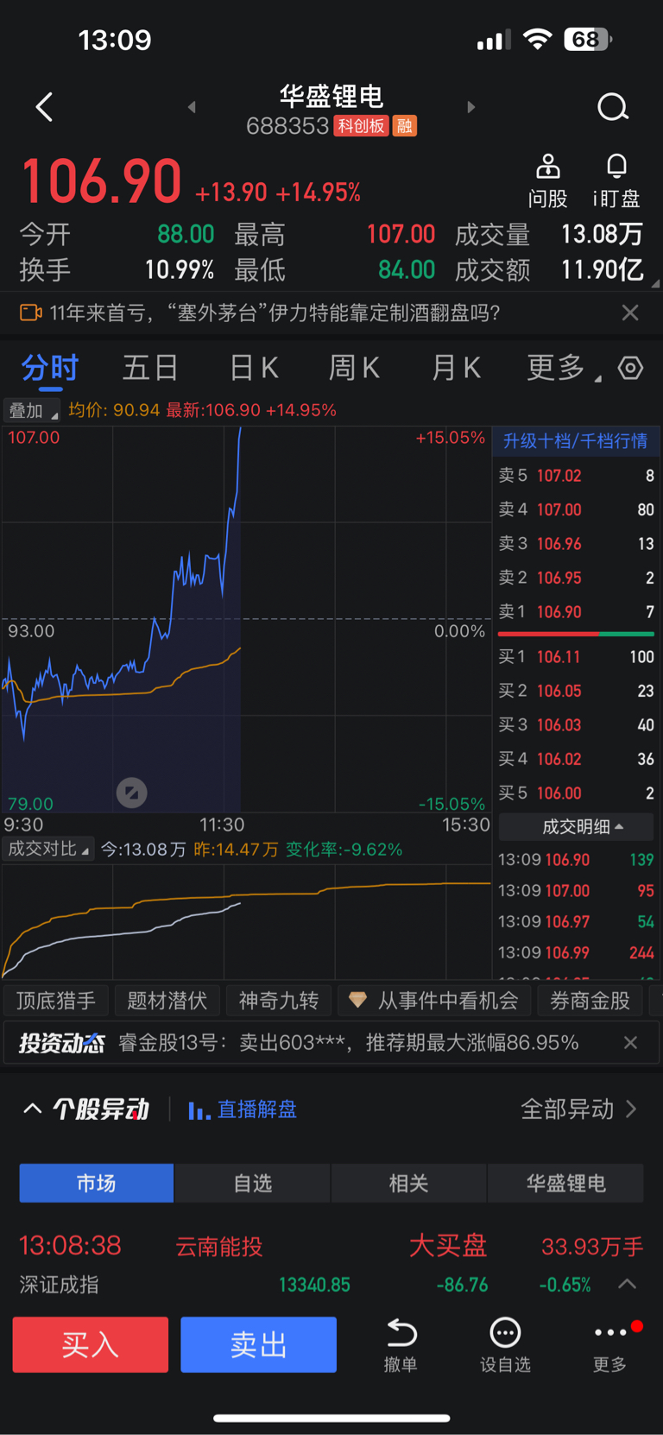This screenshot has width=663, height=1435.
Task: Tap the 设自选 watchlist icon
Action: coord(505,1345)
